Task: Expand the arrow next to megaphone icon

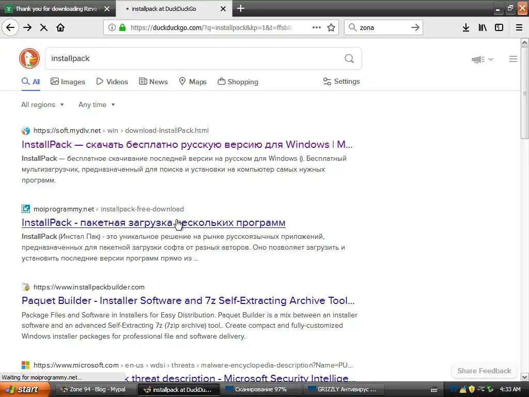Action: [x=491, y=59]
